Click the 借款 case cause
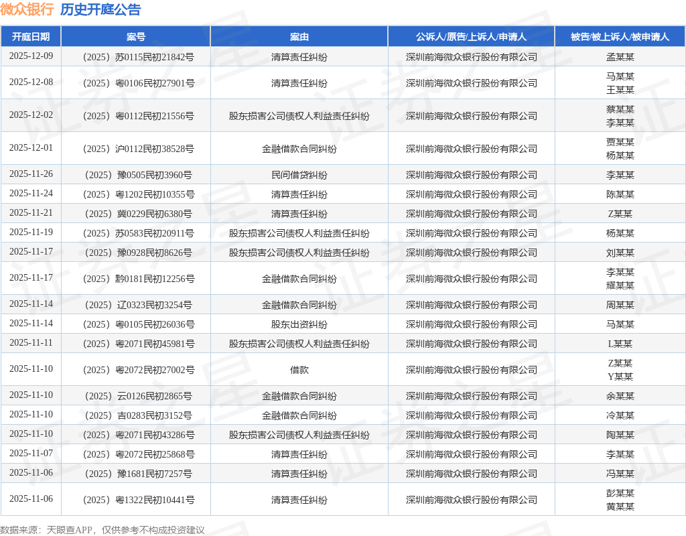Image resolution: width=686 pixels, height=536 pixels. [x=299, y=370]
